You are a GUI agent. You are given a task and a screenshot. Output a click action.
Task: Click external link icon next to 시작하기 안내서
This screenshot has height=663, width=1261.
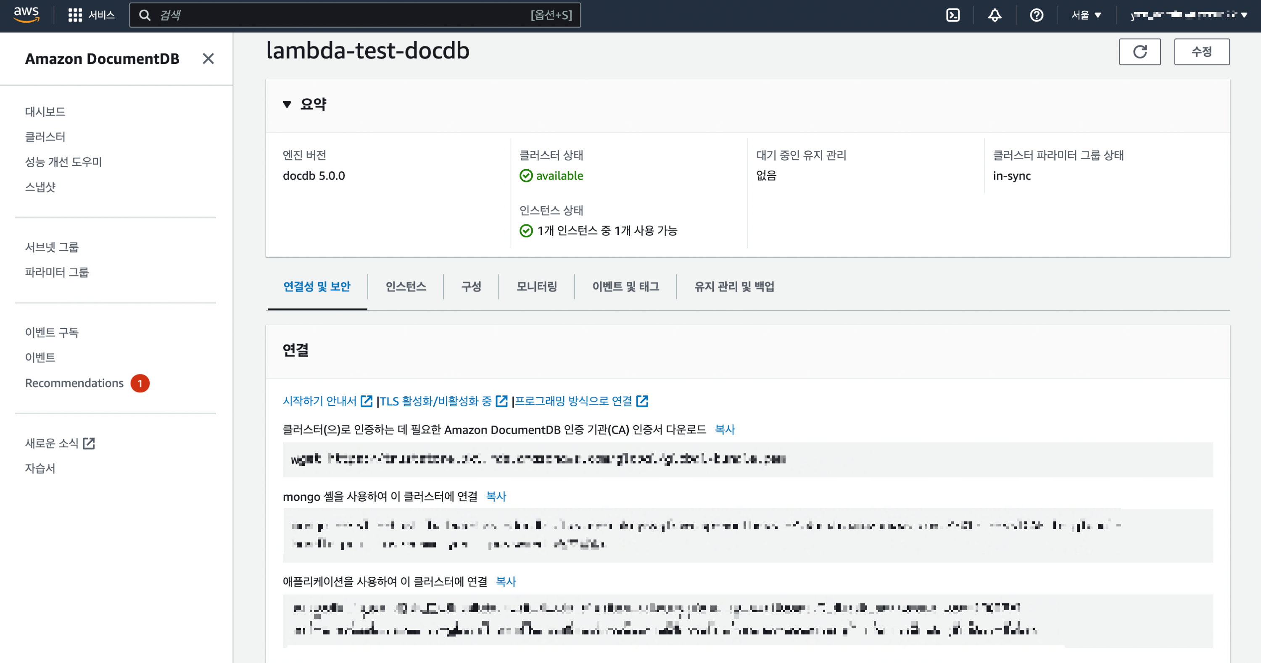point(366,401)
